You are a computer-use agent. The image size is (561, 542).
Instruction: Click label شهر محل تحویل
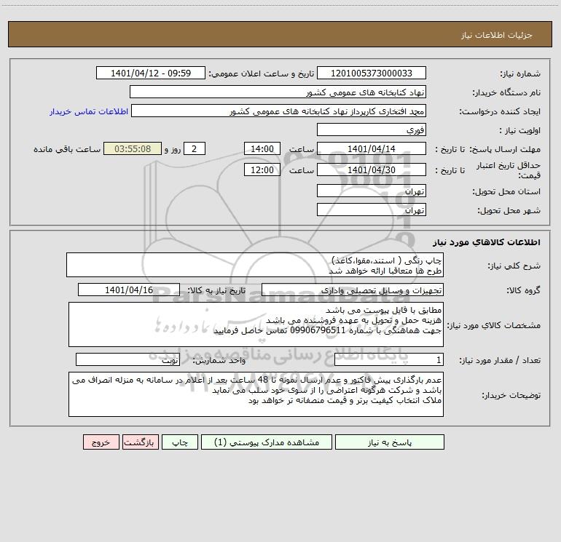click(x=509, y=210)
